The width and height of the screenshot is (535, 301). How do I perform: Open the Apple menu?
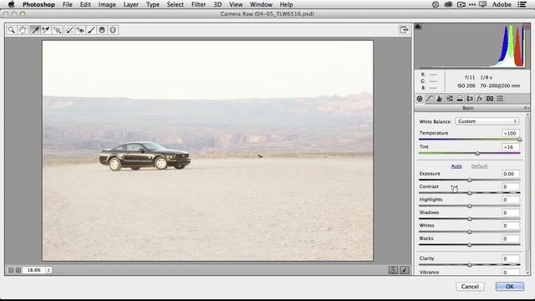click(11, 4)
